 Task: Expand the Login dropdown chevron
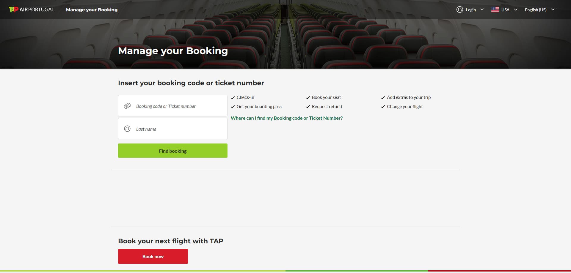point(482,10)
